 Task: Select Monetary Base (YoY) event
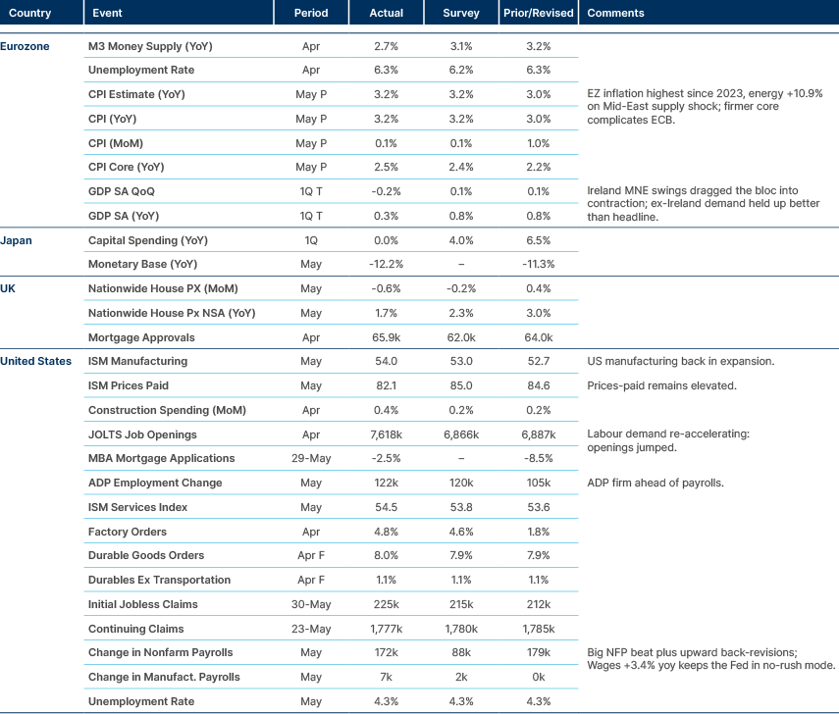point(143,264)
